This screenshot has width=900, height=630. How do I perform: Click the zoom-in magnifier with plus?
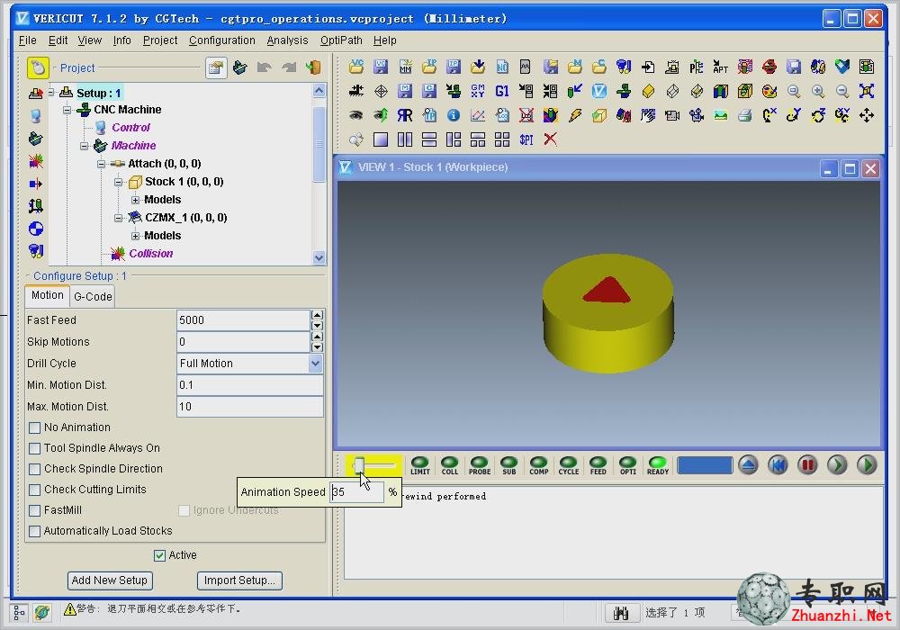coord(818,91)
